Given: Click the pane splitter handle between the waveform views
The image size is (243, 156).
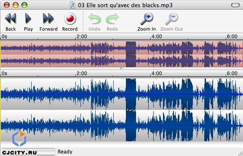Looking at the screenshot, I should [x=121, y=68].
